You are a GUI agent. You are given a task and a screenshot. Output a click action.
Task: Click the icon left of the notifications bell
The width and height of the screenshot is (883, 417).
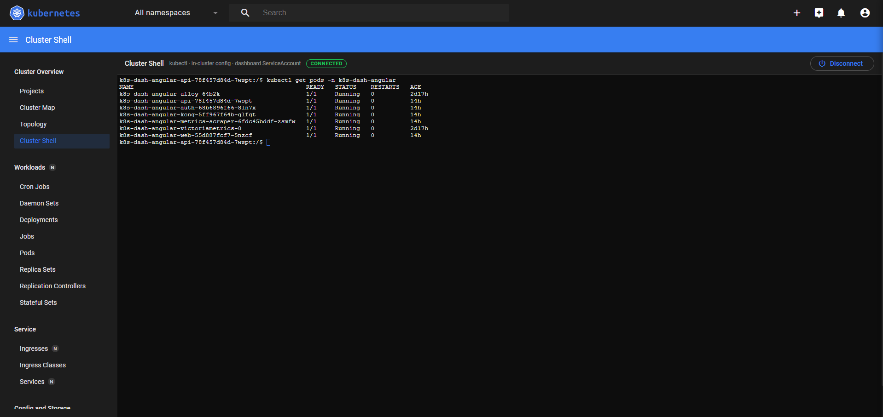click(819, 13)
